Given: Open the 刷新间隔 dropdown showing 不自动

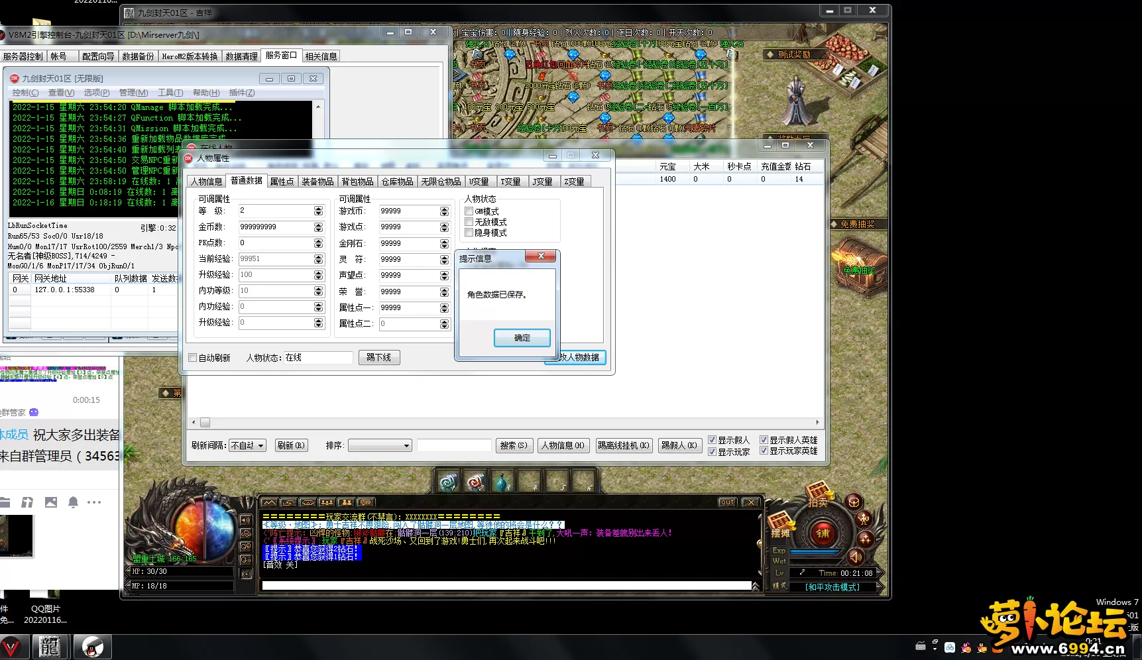Looking at the screenshot, I should click(x=248, y=445).
